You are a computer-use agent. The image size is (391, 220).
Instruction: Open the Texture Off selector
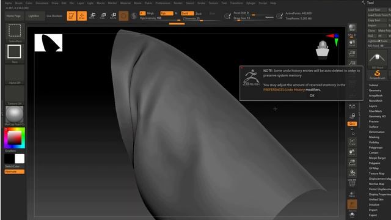pos(15,95)
